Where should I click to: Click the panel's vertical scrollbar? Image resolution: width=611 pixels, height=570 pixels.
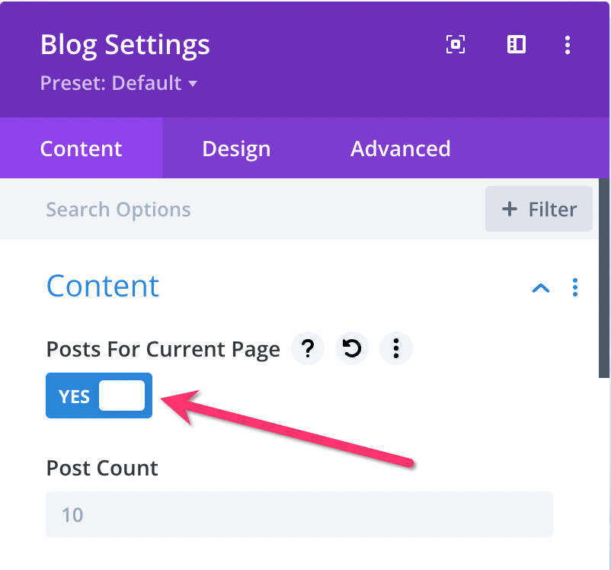603,278
